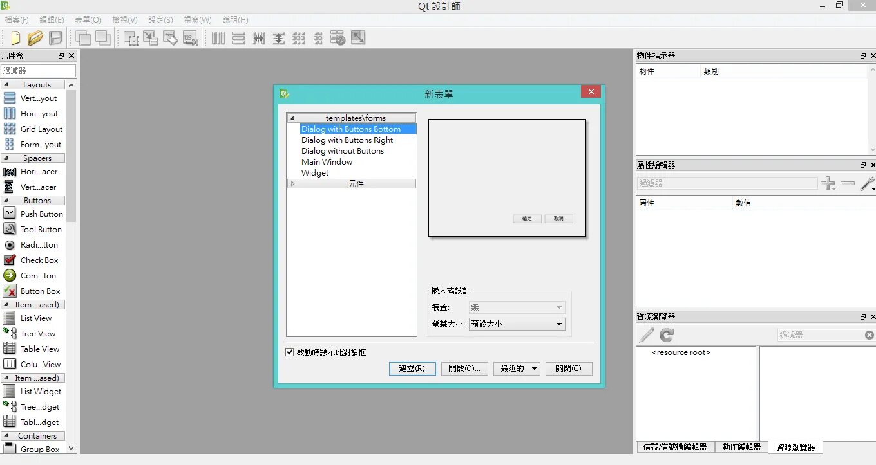The image size is (876, 465).
Task: Select the Edit Widgets mode icon
Action: [x=131, y=38]
